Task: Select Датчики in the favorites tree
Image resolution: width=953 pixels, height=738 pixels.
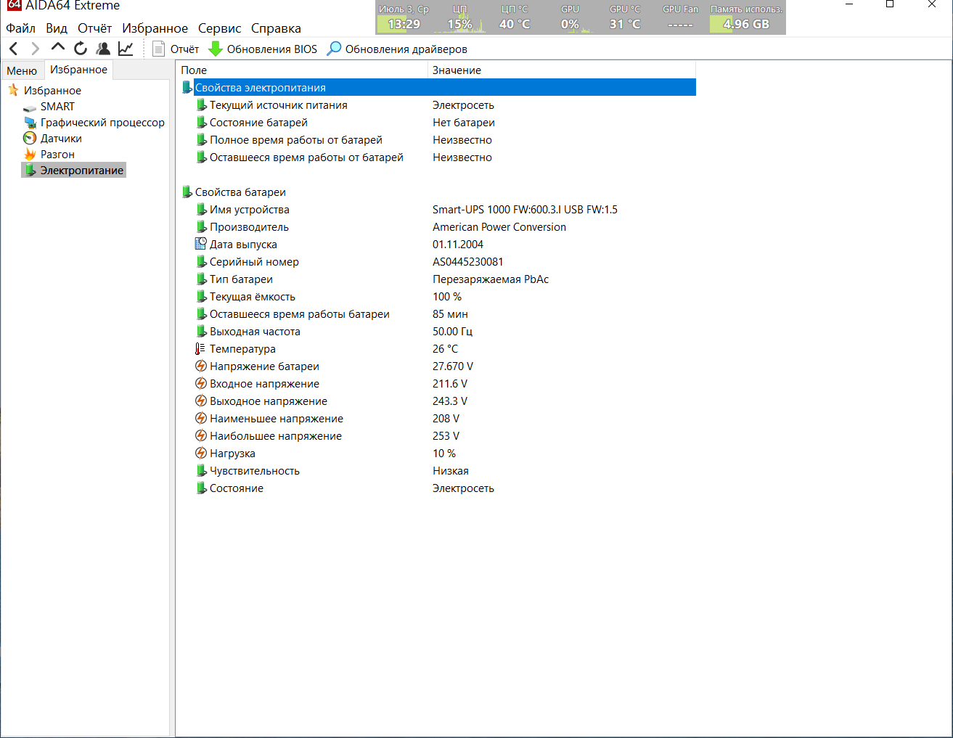Action: point(61,139)
